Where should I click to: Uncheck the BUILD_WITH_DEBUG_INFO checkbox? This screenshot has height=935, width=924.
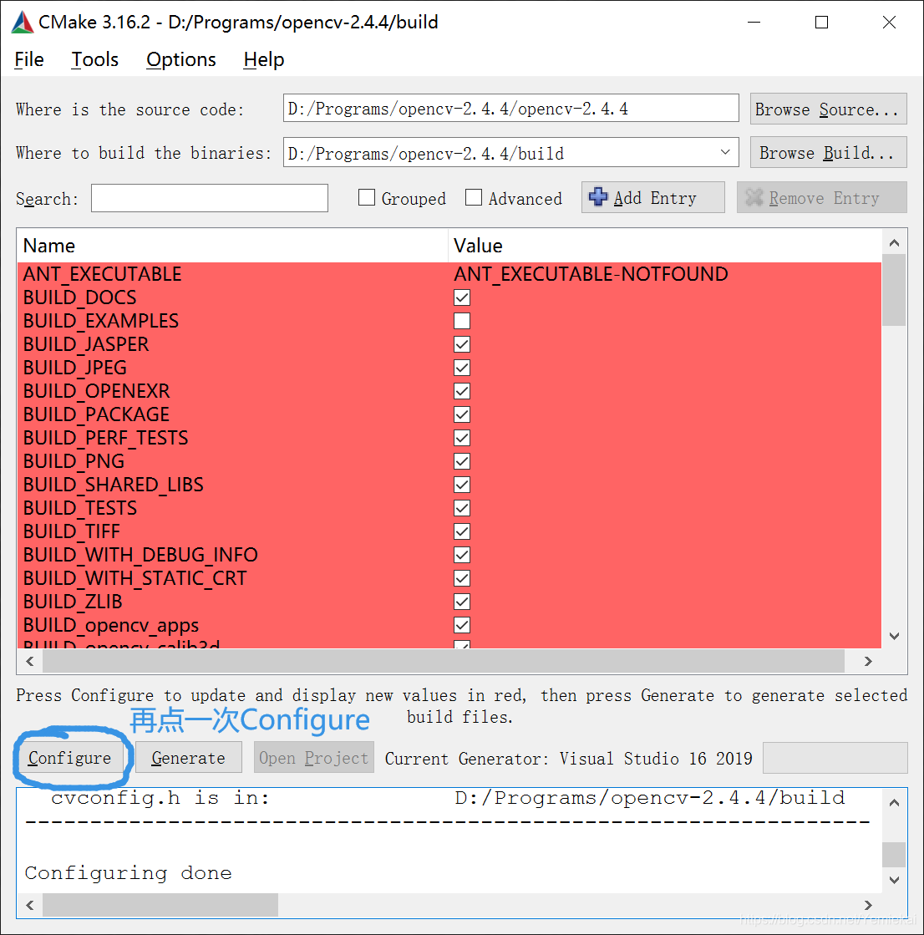pyautogui.click(x=462, y=555)
